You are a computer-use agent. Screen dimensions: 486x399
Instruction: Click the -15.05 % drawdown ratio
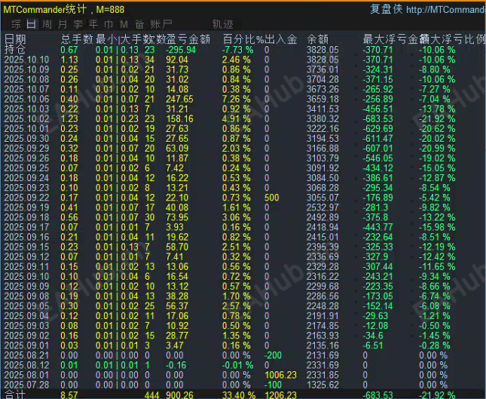437,168
